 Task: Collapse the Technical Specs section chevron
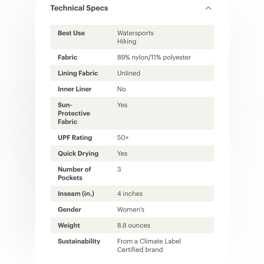208,8
